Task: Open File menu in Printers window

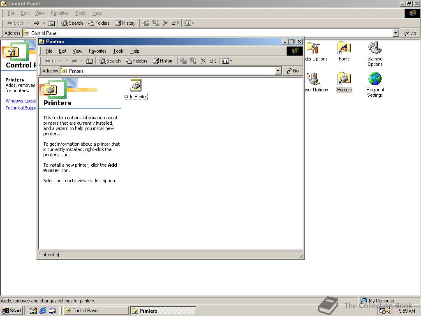Action: [x=49, y=51]
